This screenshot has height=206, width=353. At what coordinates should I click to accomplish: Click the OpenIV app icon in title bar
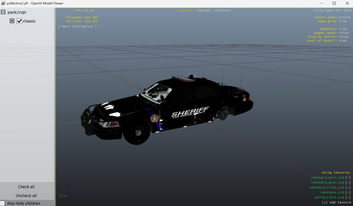[3, 3]
